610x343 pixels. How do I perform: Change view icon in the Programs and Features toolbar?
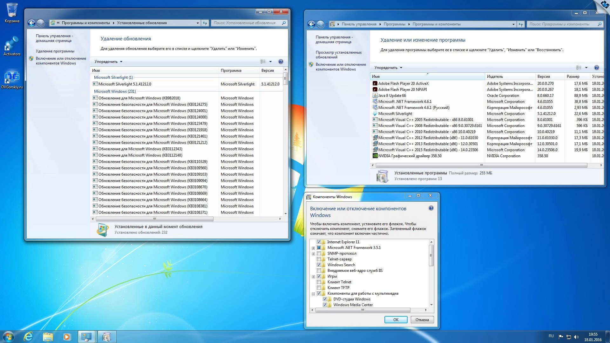(579, 68)
